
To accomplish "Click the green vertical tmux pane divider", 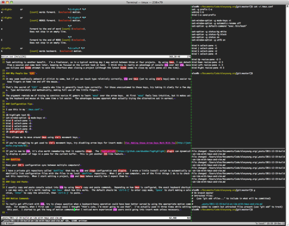I will 191,114.
